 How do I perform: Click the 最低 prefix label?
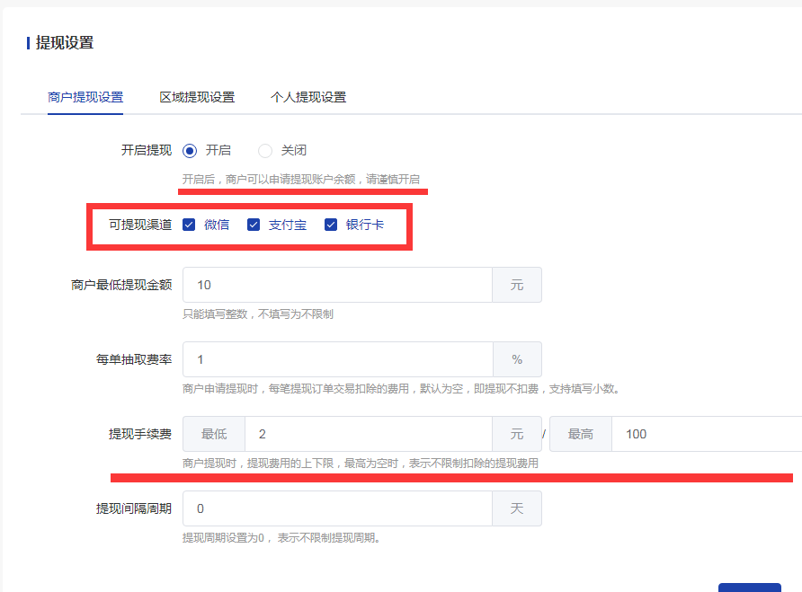pyautogui.click(x=214, y=434)
